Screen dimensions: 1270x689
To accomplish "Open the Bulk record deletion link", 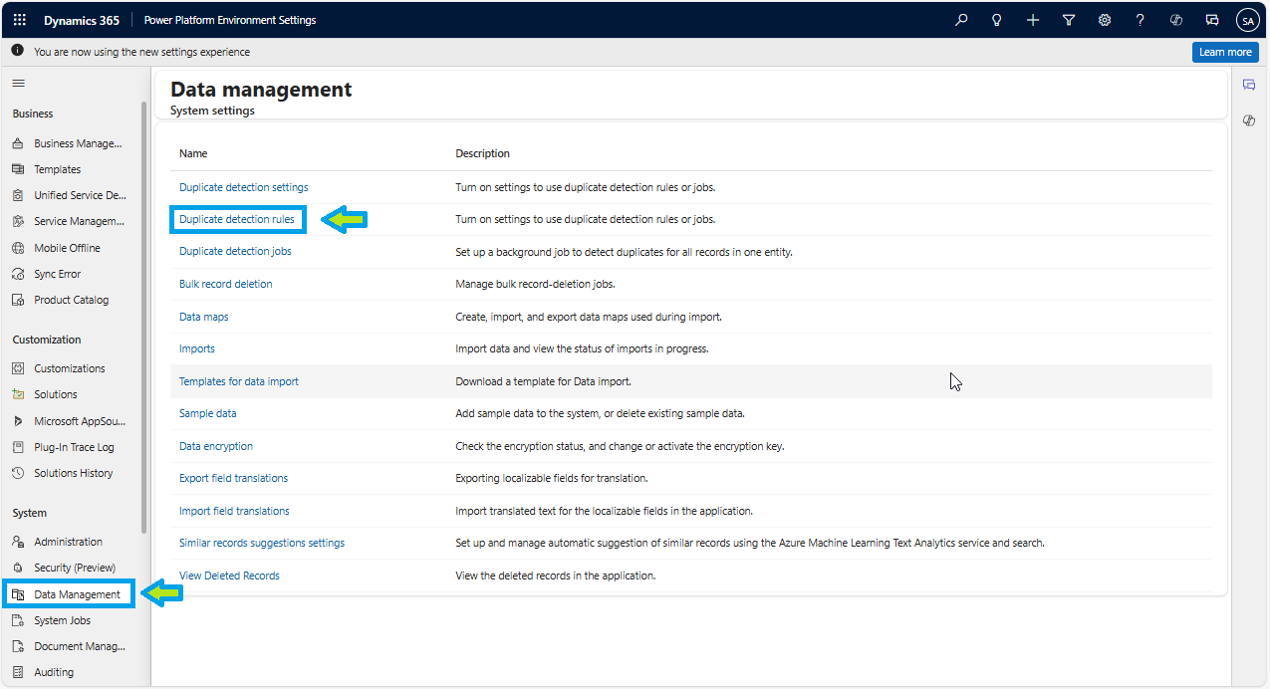I will [225, 284].
